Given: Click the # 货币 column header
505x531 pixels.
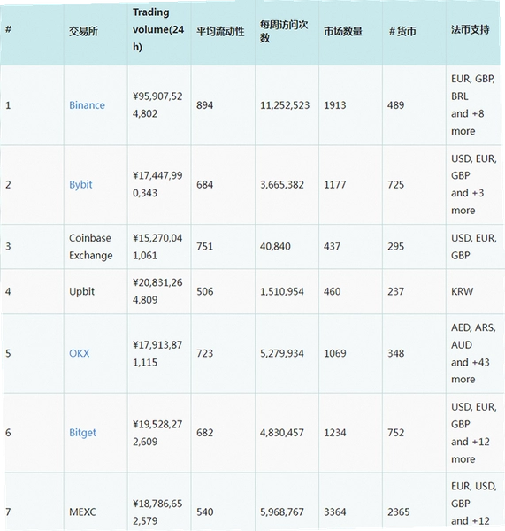Looking at the screenshot, I should 402,32.
